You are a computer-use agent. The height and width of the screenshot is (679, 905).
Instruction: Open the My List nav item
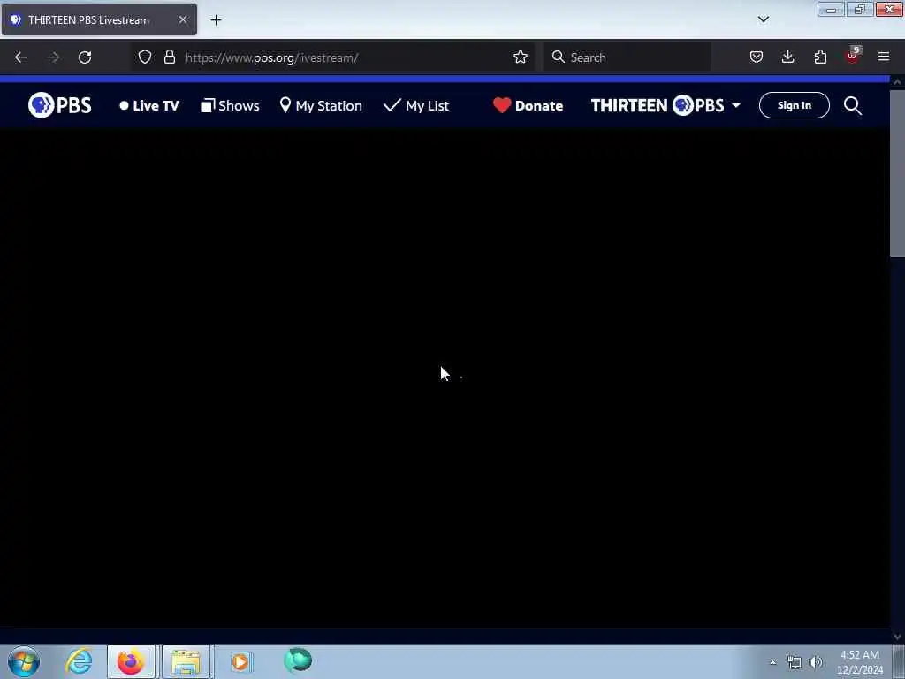coord(416,106)
